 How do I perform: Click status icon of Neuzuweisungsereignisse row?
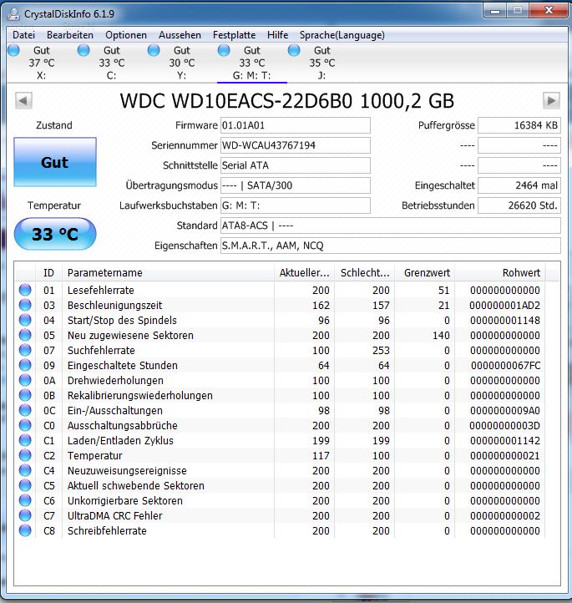pos(25,470)
